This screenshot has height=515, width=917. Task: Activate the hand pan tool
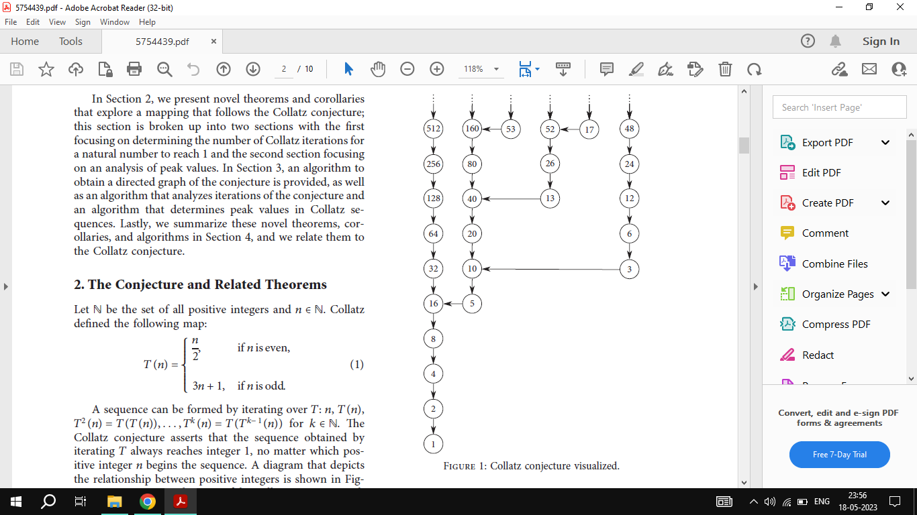pos(378,69)
